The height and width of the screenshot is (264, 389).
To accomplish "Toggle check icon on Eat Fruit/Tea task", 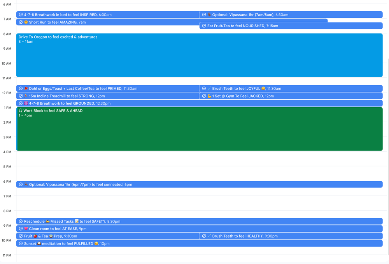I will click(x=204, y=26).
